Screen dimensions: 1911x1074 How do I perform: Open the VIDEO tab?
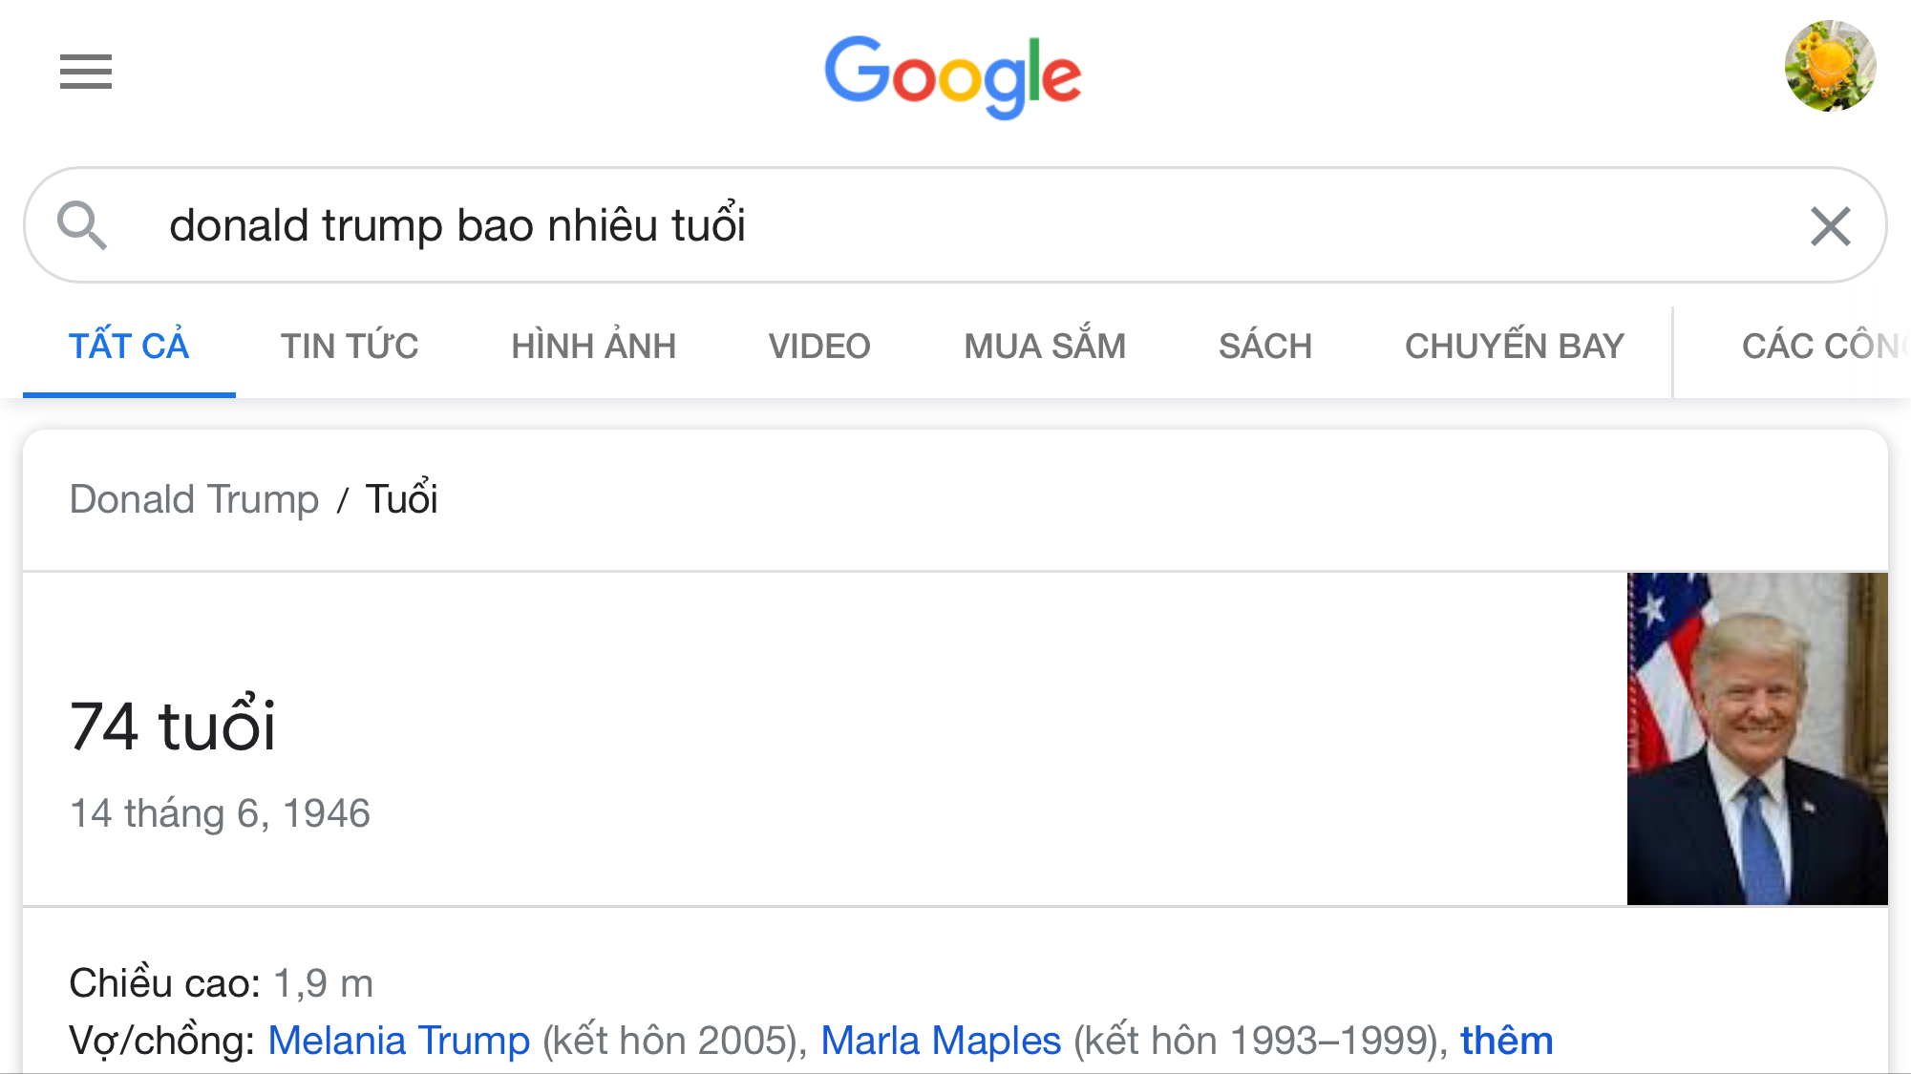[x=819, y=347]
